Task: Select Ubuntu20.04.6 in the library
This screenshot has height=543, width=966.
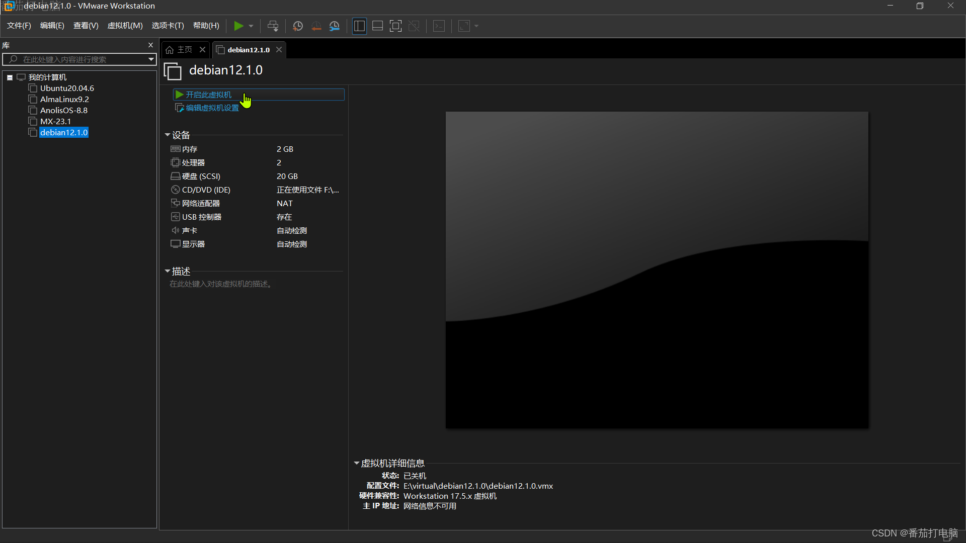Action: tap(67, 88)
